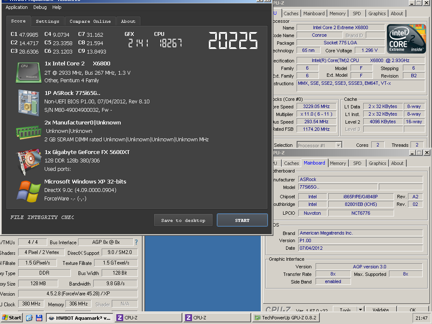432x324 pixels.
Task: Switch to HWBOT Aquamark3 taskbar item
Action: click(x=79, y=318)
